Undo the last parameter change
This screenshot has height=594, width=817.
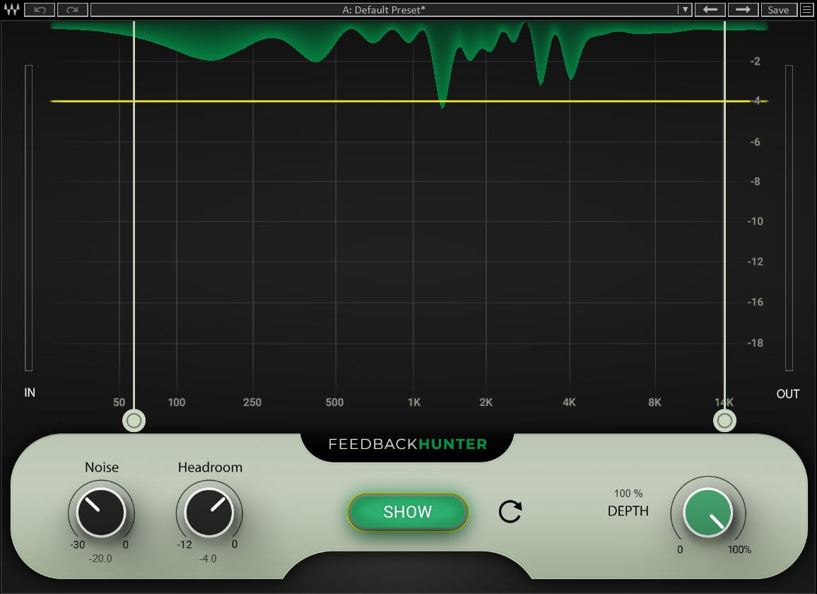(x=39, y=10)
